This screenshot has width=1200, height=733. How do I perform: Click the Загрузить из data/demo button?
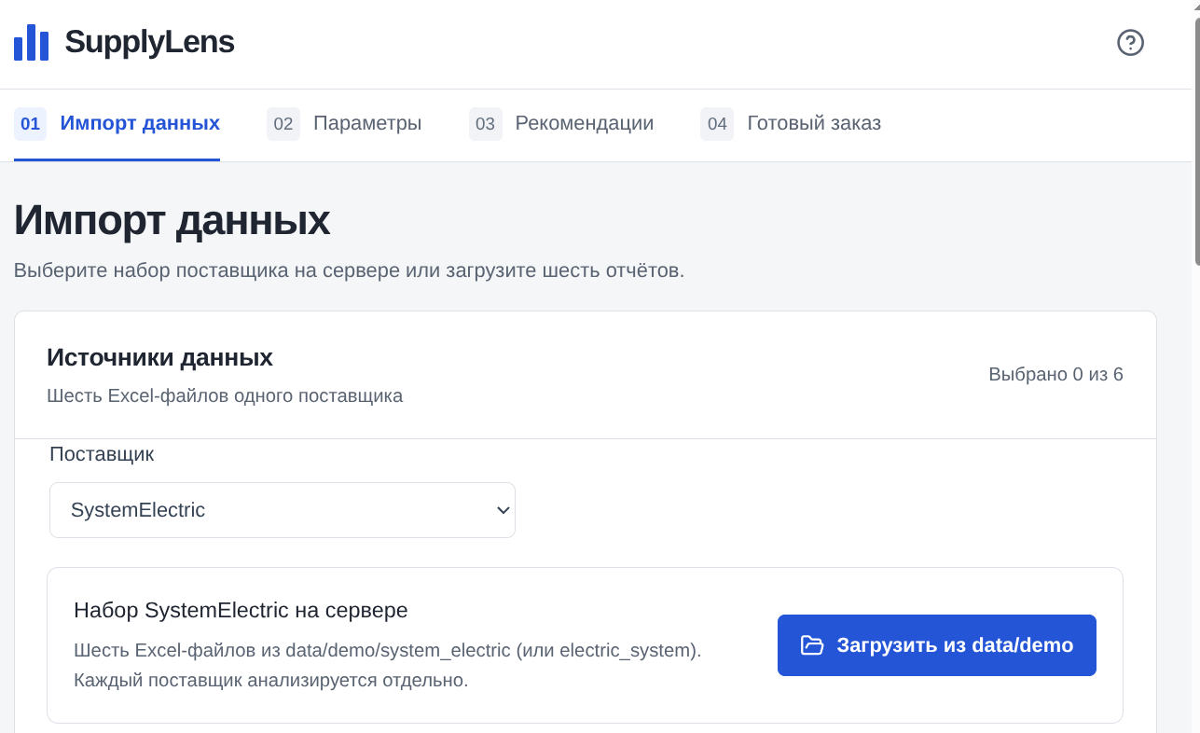click(x=936, y=645)
